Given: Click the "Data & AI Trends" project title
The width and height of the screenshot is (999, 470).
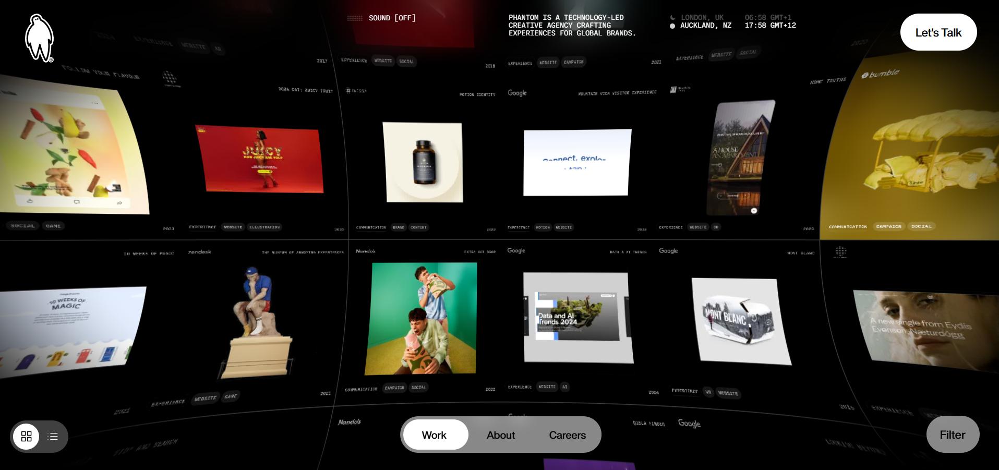Looking at the screenshot, I should tap(628, 252).
